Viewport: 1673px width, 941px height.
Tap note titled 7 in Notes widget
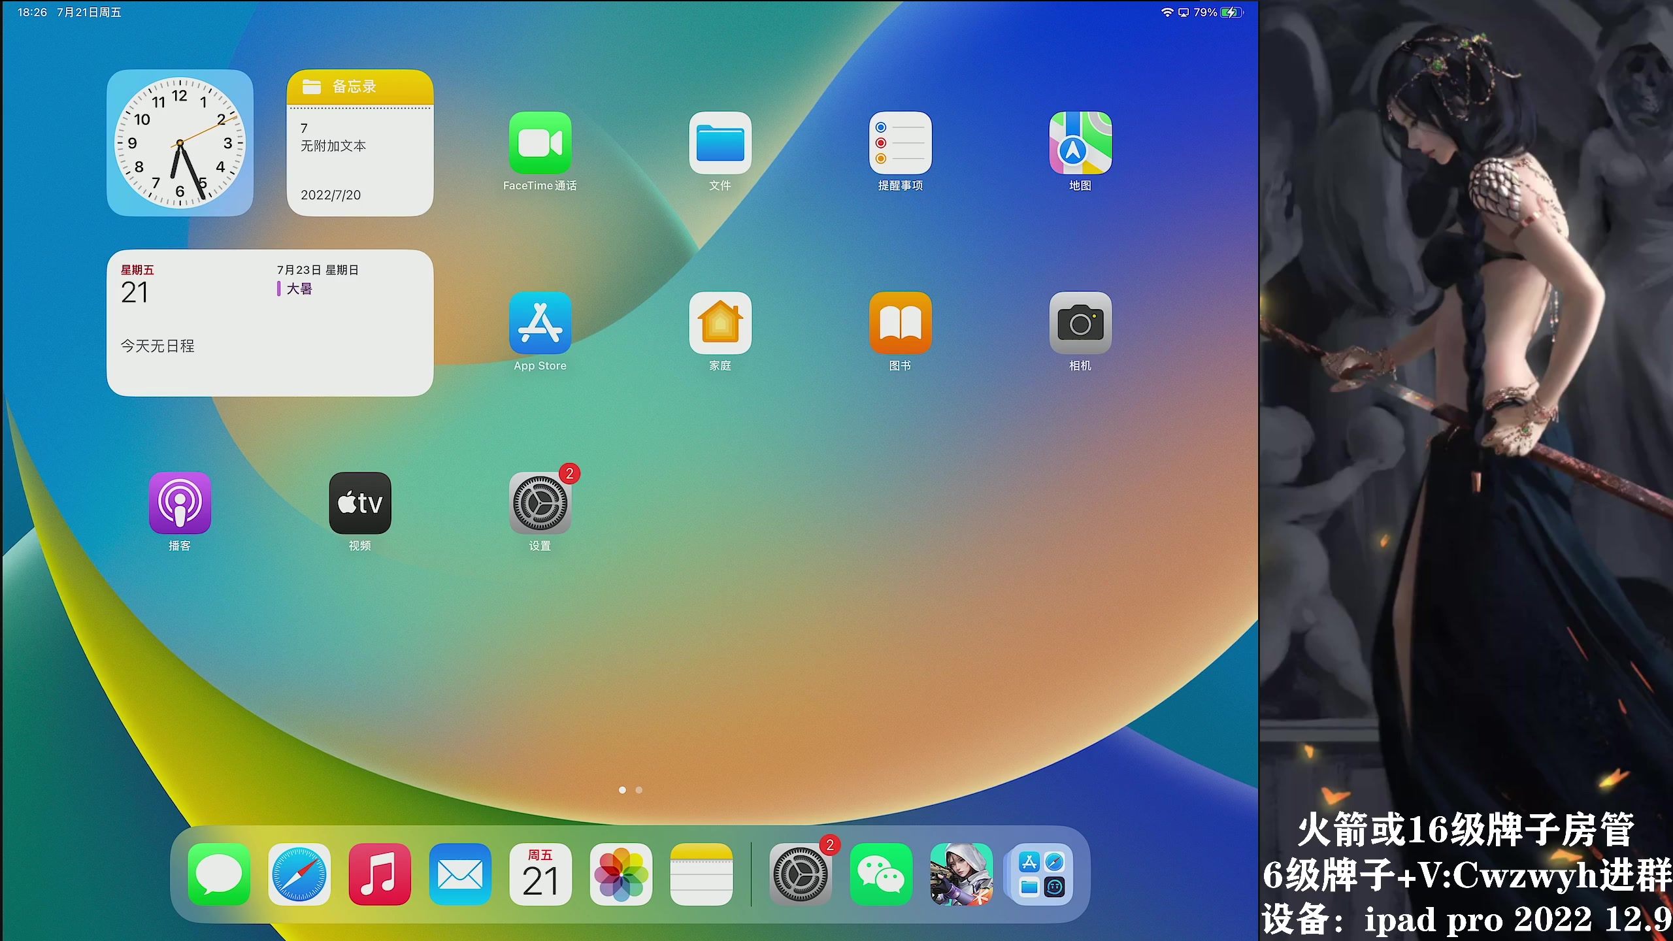click(x=304, y=128)
